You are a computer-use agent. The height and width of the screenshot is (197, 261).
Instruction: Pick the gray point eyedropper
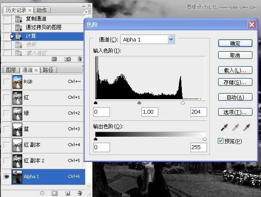[234, 127]
